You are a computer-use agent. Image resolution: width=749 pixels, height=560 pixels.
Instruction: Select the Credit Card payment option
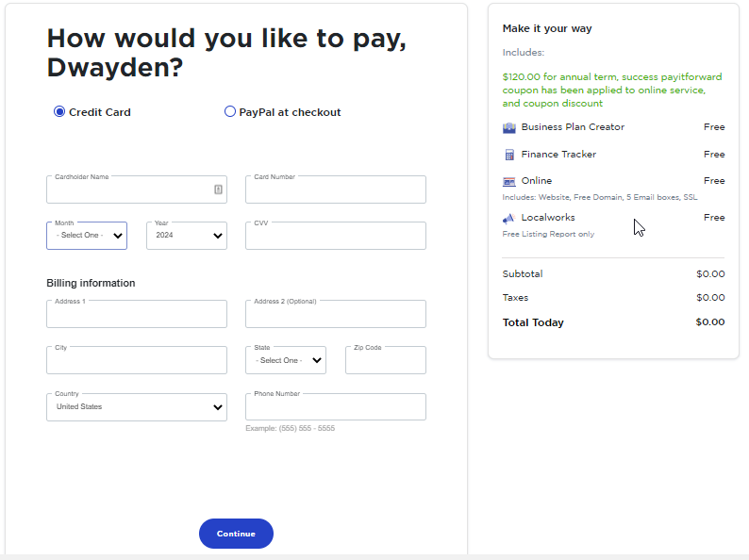(x=60, y=112)
